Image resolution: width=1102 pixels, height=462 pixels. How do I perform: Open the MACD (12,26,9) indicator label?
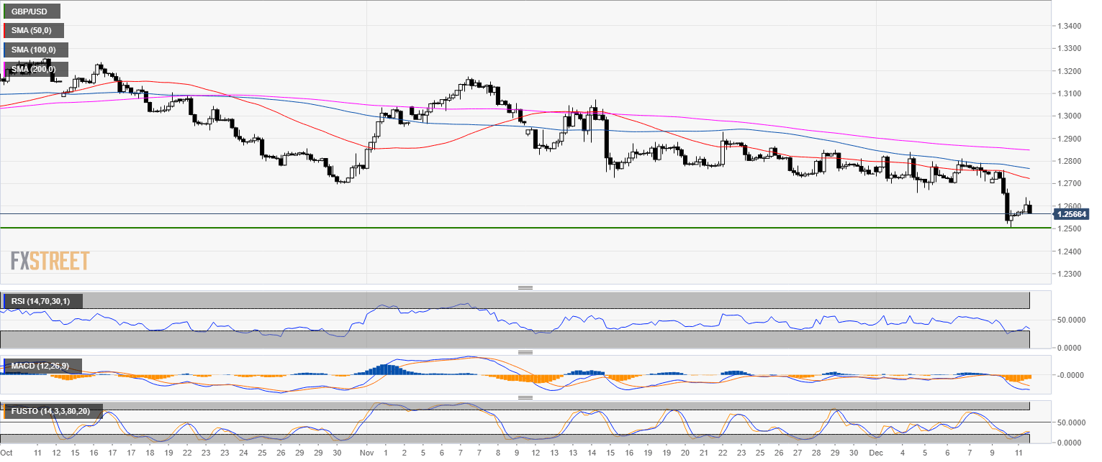coord(40,366)
